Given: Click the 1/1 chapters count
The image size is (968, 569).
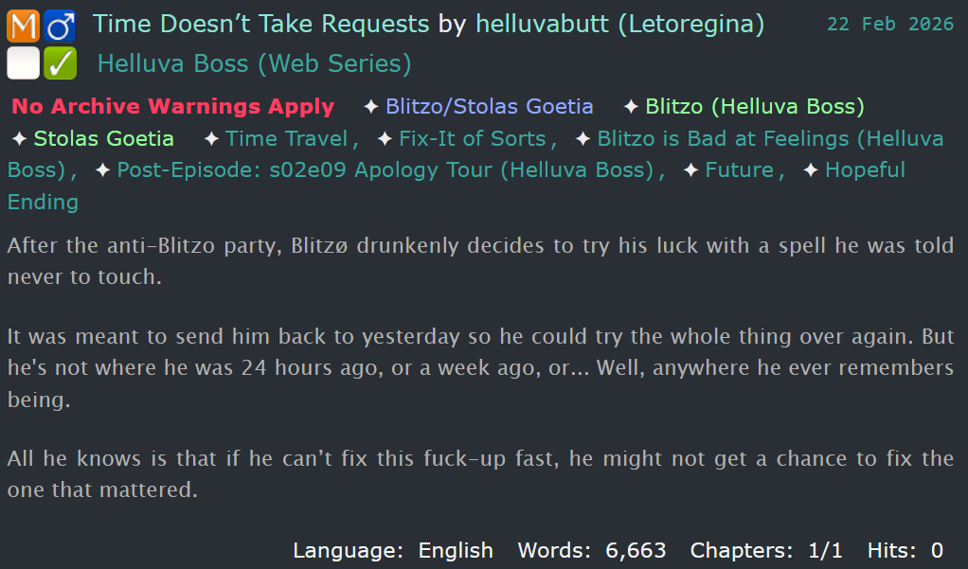Looking at the screenshot, I should (820, 550).
